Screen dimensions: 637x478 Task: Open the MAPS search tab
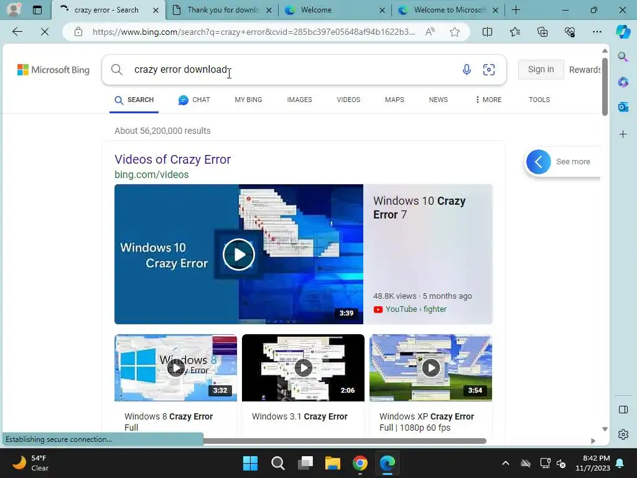[394, 100]
